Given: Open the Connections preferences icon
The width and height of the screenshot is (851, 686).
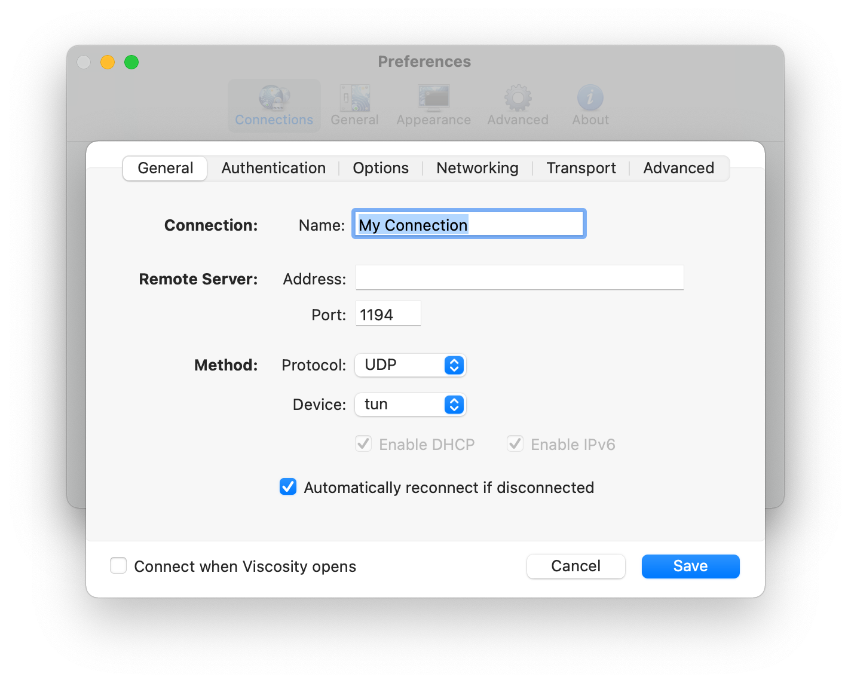Looking at the screenshot, I should (274, 106).
